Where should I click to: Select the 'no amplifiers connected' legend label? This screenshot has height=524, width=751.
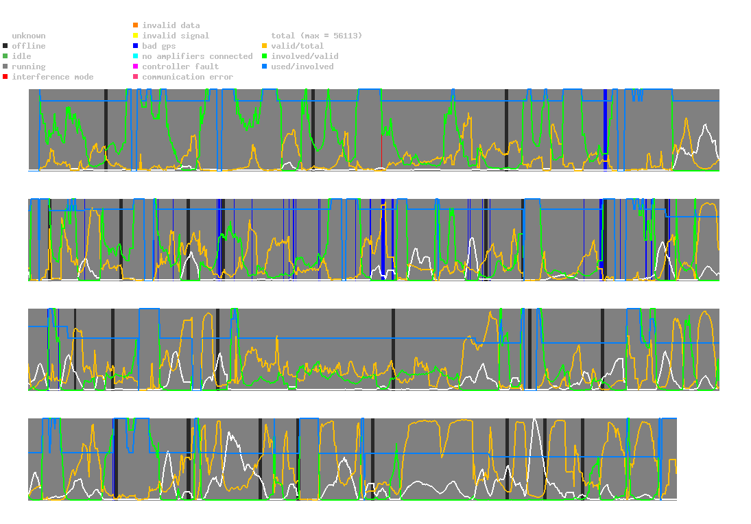pos(198,56)
